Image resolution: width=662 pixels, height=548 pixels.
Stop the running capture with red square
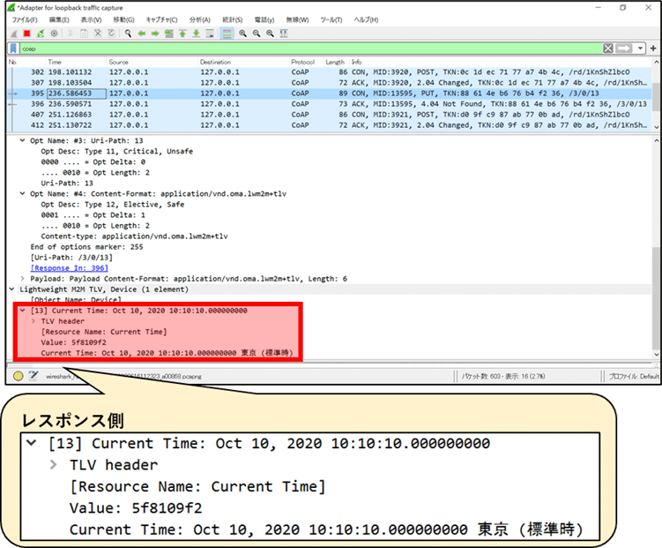coord(27,34)
